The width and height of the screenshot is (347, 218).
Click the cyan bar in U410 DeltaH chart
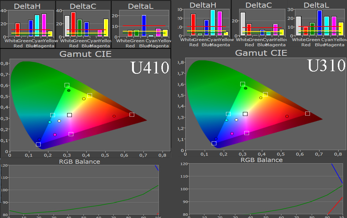(37, 26)
